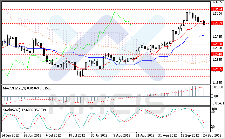Click the 9 Aug 2012 date label
The width and height of the screenshot is (225, 139).
122,135
